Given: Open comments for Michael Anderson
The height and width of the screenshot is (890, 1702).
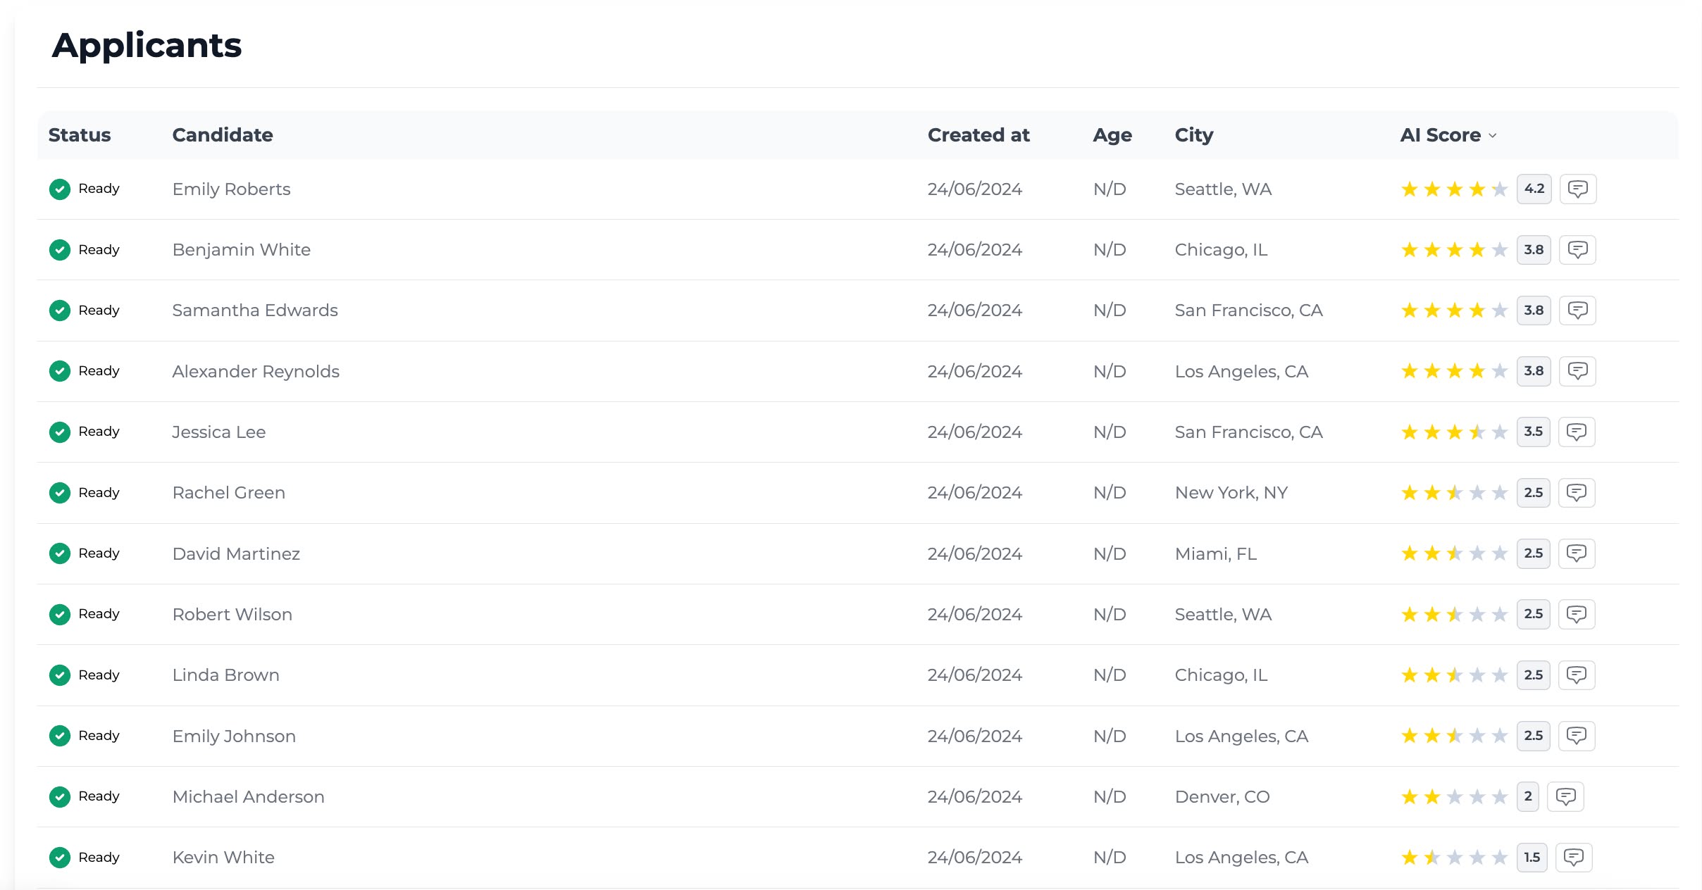Looking at the screenshot, I should 1565,796.
